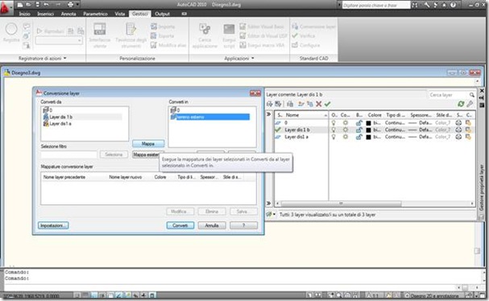Click search binoculars icon in title bar
The height and width of the screenshot is (301, 489).
pyautogui.click(x=415, y=5)
